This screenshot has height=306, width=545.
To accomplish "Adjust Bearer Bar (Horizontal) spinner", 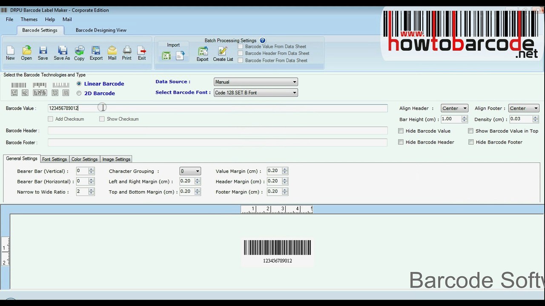I will 91,181.
